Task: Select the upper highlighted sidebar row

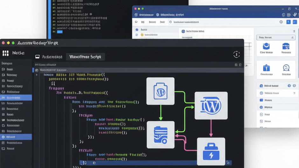Action: (x=16, y=97)
